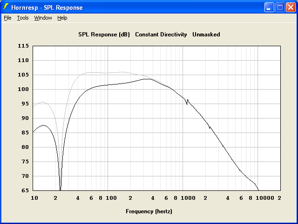The image size is (298, 224).
Task: Click the 70 value on the dB axis
Action: [25, 176]
